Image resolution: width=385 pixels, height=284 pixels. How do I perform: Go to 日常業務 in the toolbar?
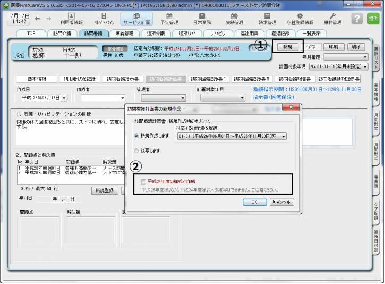pos(201,19)
